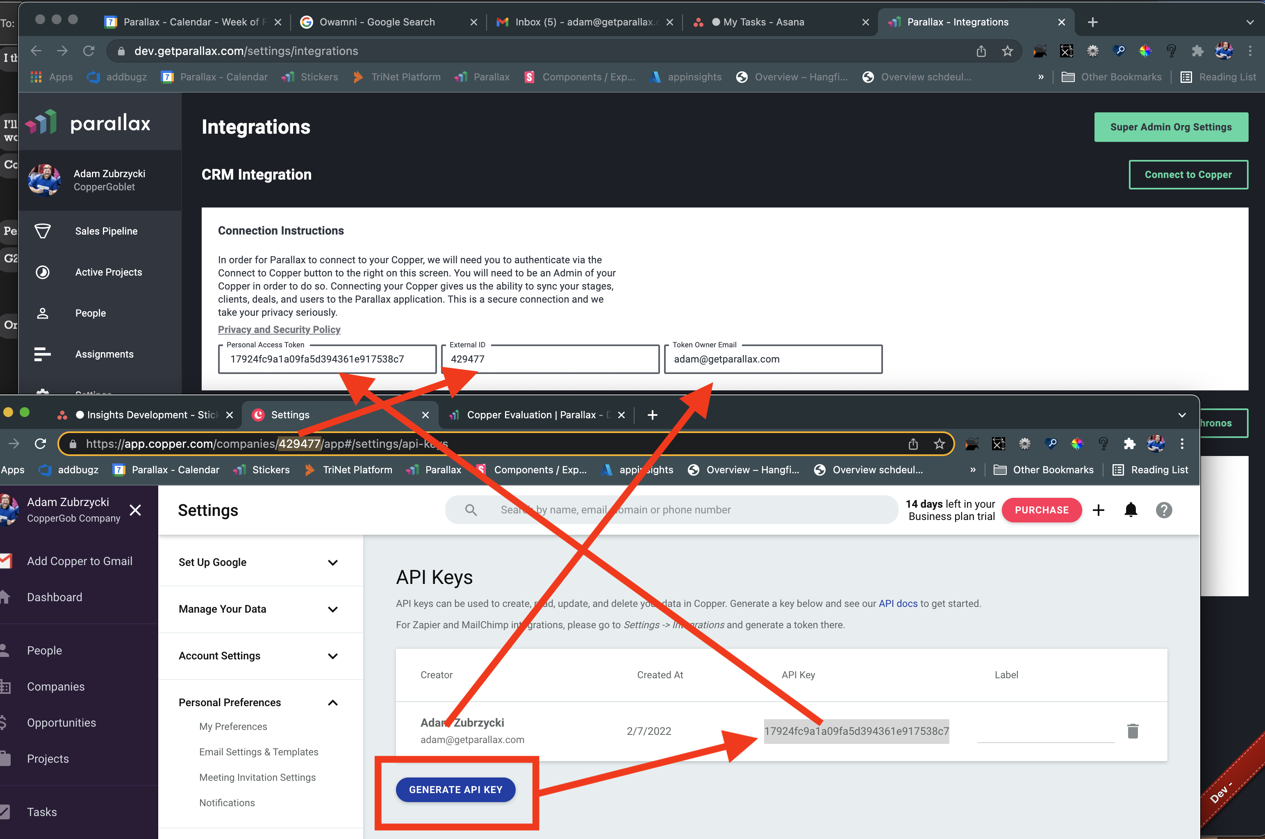Open Chrome menu three dots in Copper window
This screenshot has height=839, width=1265.
(x=1182, y=444)
